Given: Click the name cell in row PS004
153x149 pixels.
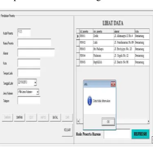Looking at the screenshot, I should 104,56.
